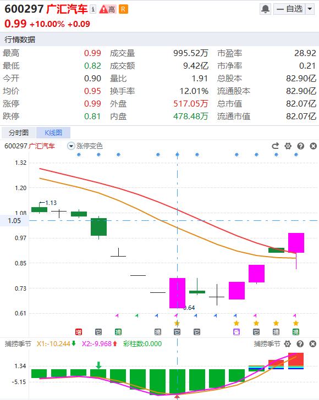Click the red 增 event marker

coord(79,332)
